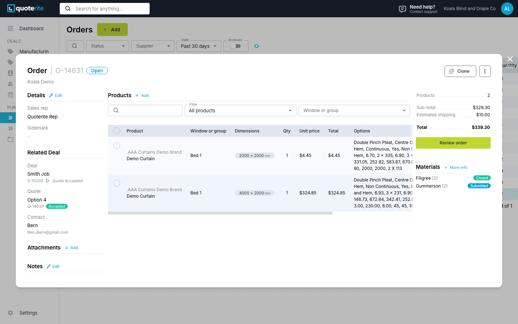Click the Open status badge
This screenshot has height=324, width=518.
97,71
